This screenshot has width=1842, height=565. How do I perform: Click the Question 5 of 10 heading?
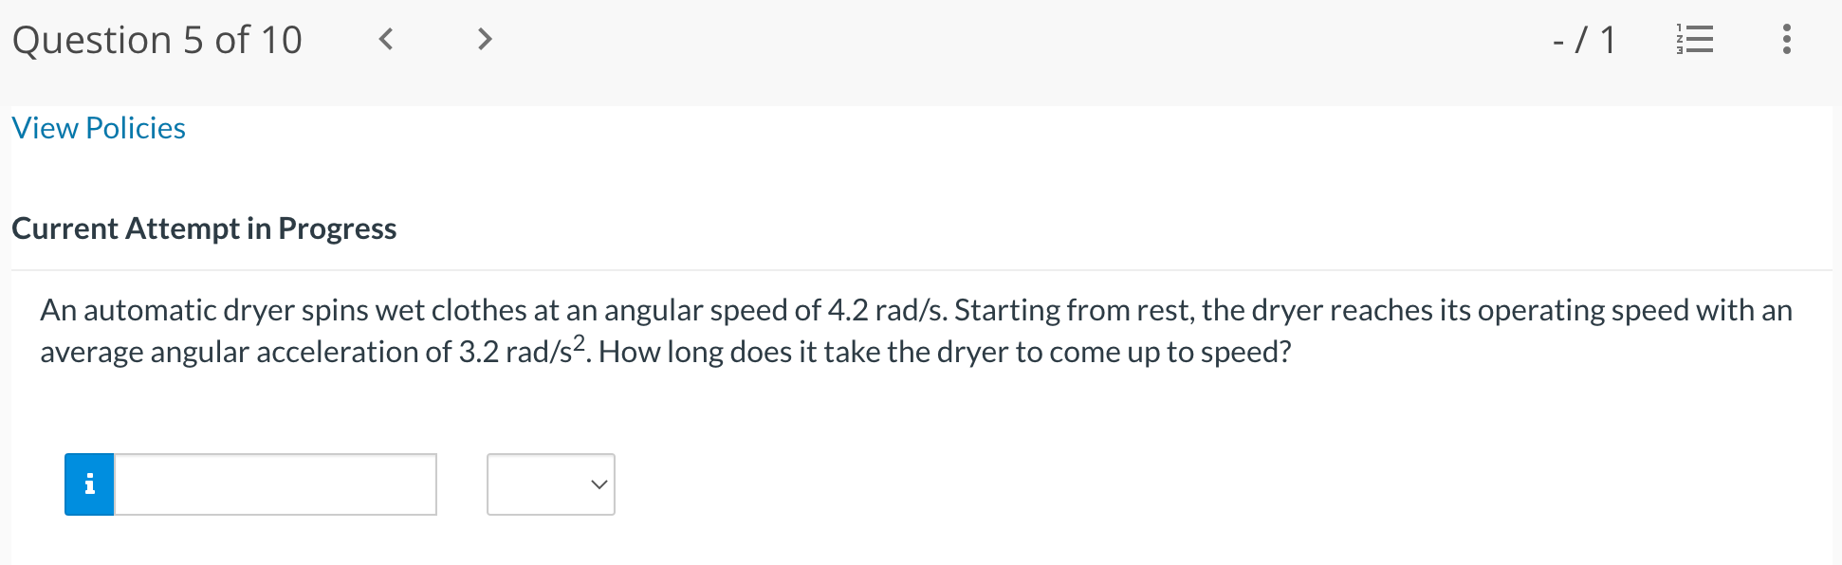[x=157, y=39]
